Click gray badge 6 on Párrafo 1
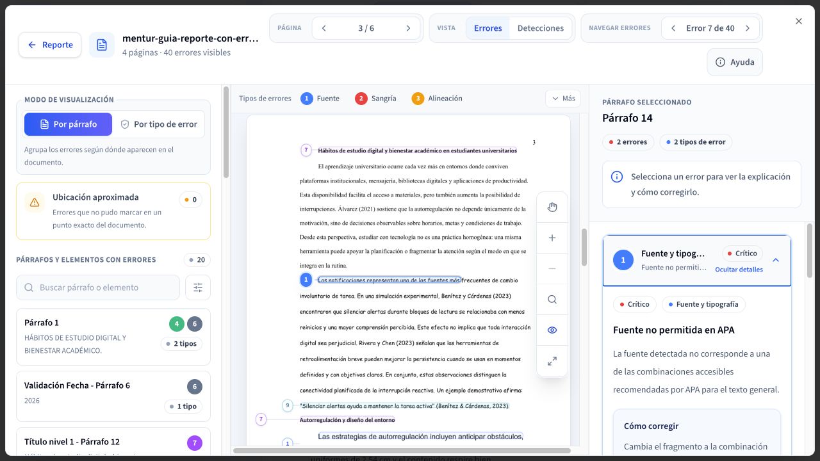The width and height of the screenshot is (820, 461). (195, 324)
